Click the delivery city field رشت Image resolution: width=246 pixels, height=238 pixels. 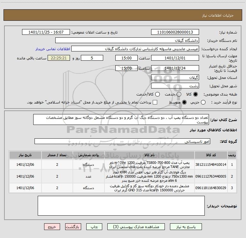pos(175,86)
